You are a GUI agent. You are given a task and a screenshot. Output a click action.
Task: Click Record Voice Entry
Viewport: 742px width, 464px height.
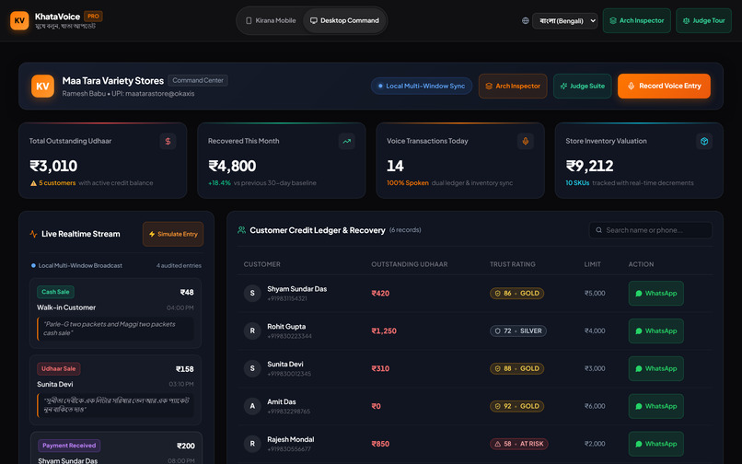pyautogui.click(x=664, y=87)
